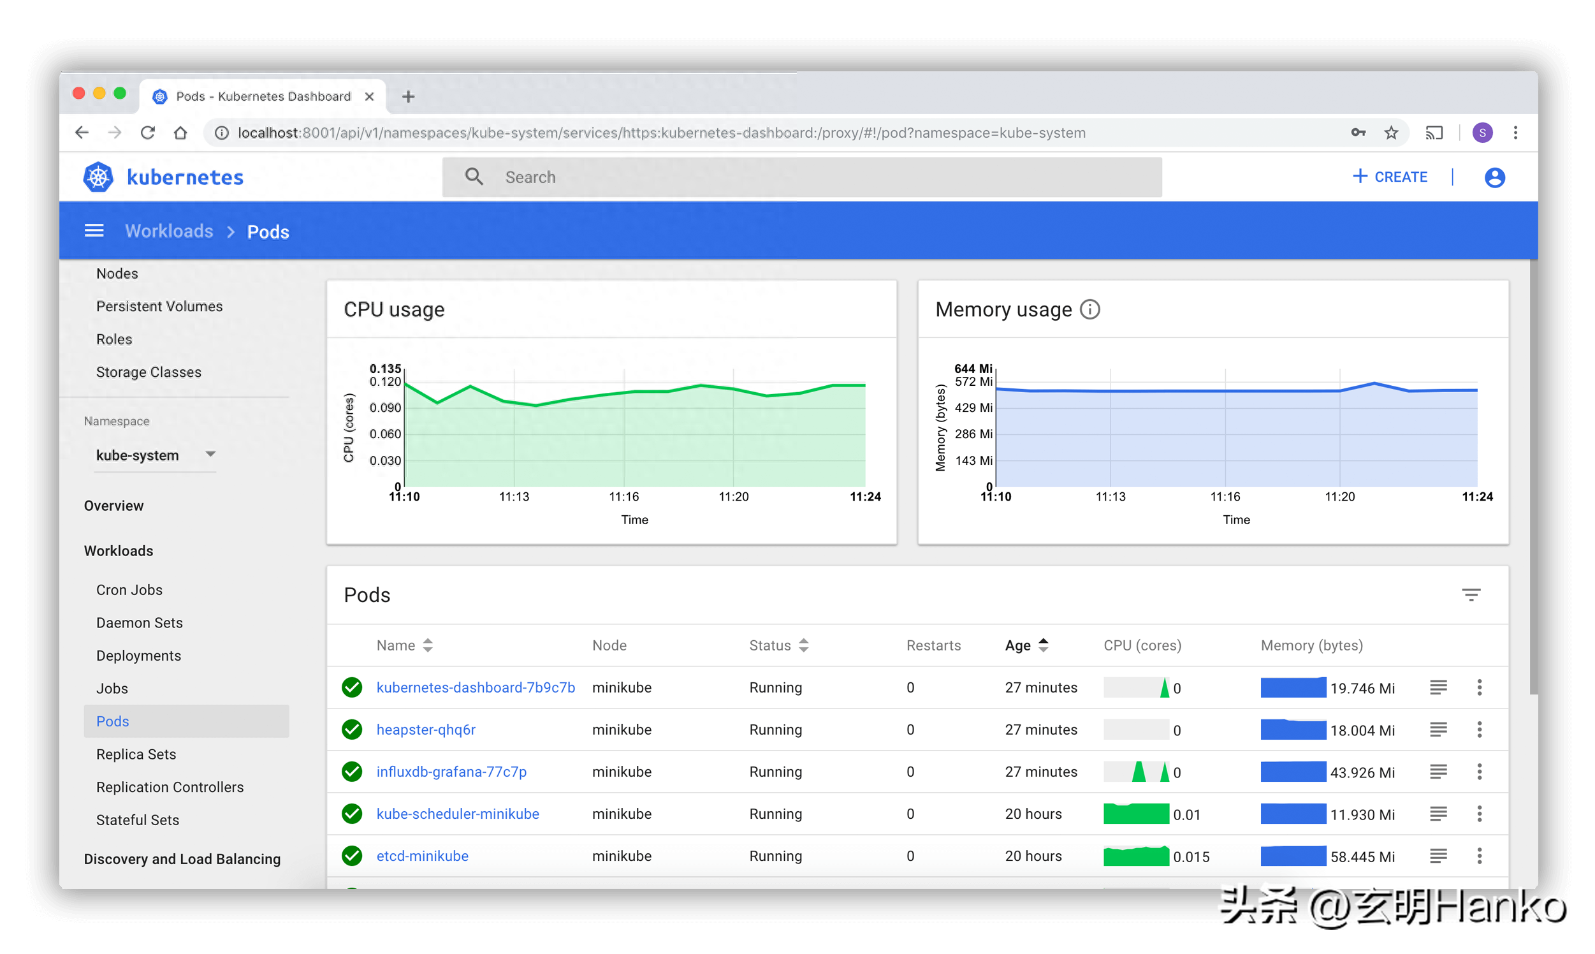Open the influxdb-grafana-77c7p pod link
This screenshot has width=1595, height=954.
pos(451,772)
